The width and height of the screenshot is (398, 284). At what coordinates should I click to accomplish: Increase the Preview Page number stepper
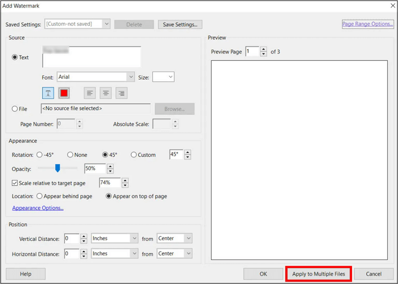point(263,49)
